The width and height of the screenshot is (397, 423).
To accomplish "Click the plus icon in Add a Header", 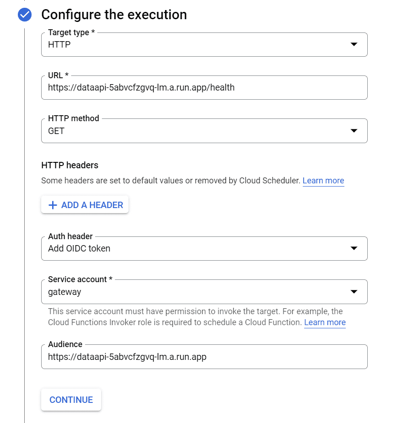I will coord(53,205).
